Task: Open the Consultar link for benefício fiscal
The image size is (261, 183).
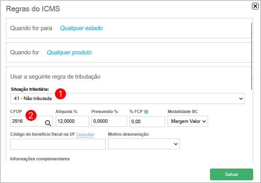Action: click(x=85, y=135)
